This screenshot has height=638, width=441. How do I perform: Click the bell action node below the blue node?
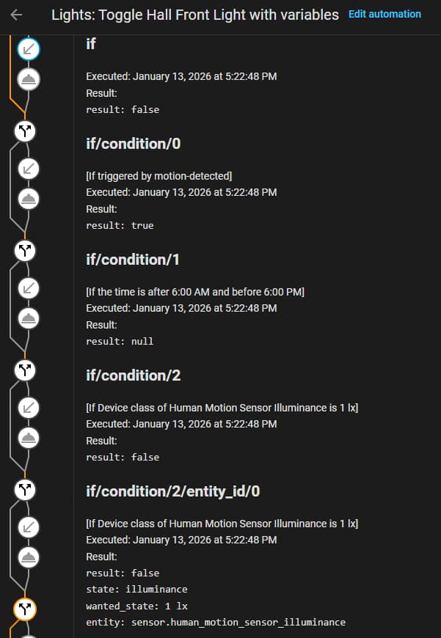point(28,79)
